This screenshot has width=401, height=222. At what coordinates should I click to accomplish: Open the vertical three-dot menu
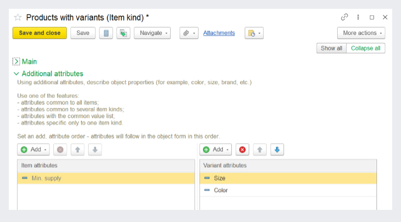(x=358, y=17)
